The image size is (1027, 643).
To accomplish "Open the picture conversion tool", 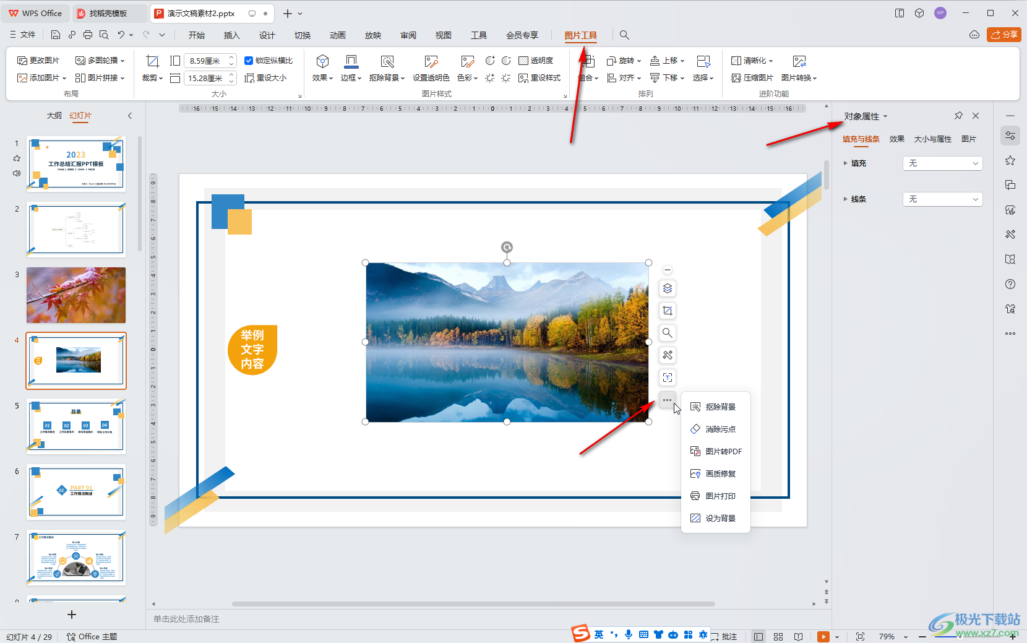I will (x=799, y=68).
